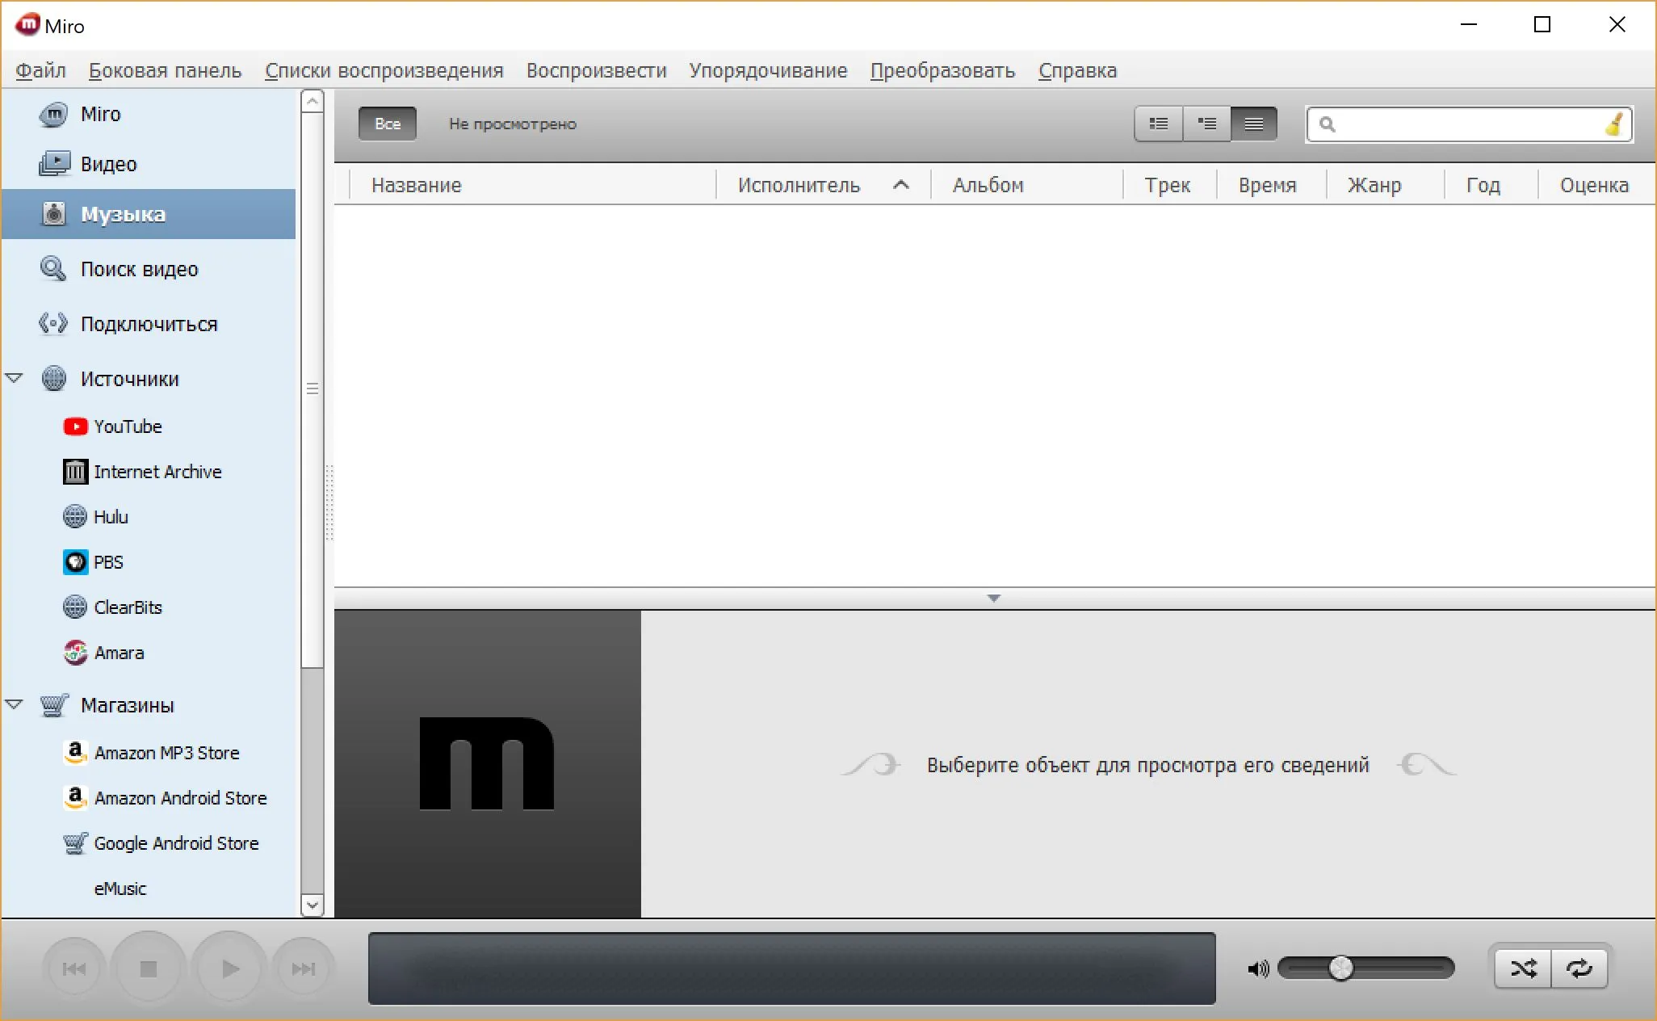Toggle shuffle playback
This screenshot has height=1021, width=1657.
click(1523, 968)
